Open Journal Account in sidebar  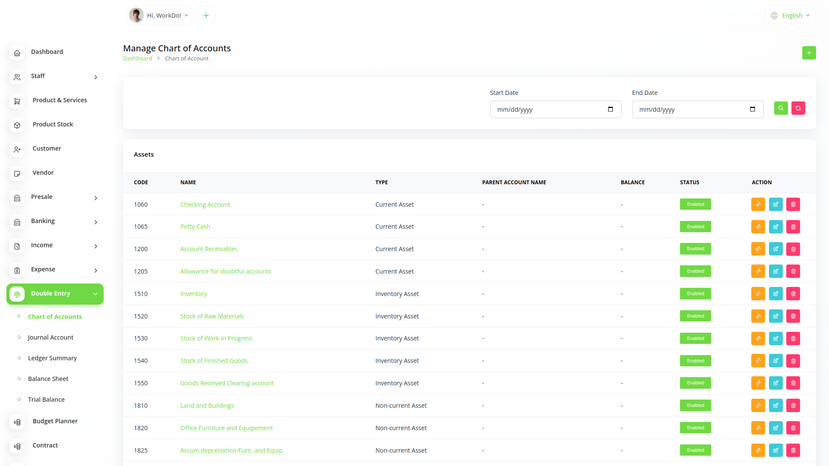tap(51, 337)
